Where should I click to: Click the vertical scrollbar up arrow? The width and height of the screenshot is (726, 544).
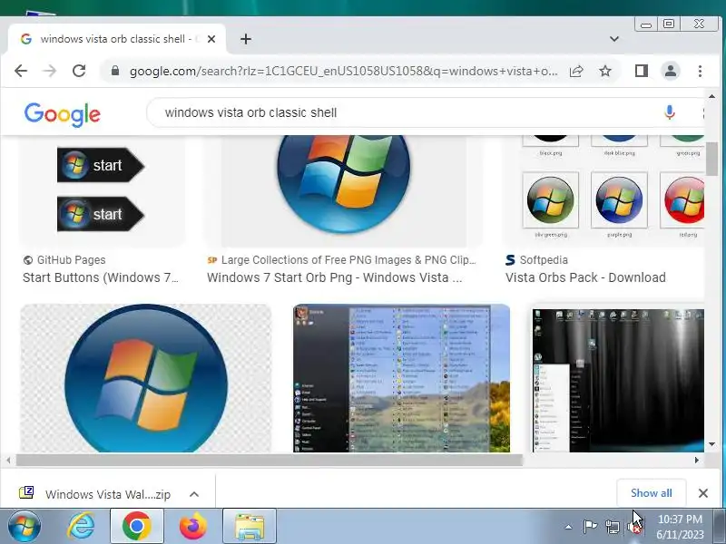[712, 96]
